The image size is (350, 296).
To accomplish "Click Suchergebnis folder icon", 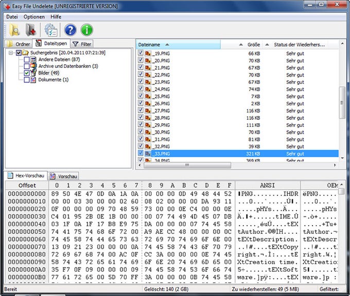I will [x=25, y=53].
